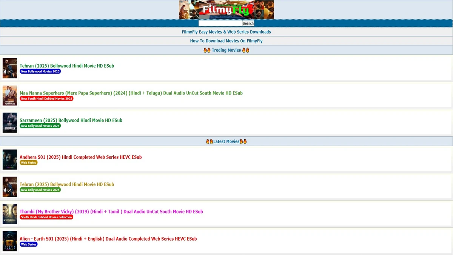Click the search text input field
This screenshot has width=453, height=255.
pyautogui.click(x=220, y=23)
